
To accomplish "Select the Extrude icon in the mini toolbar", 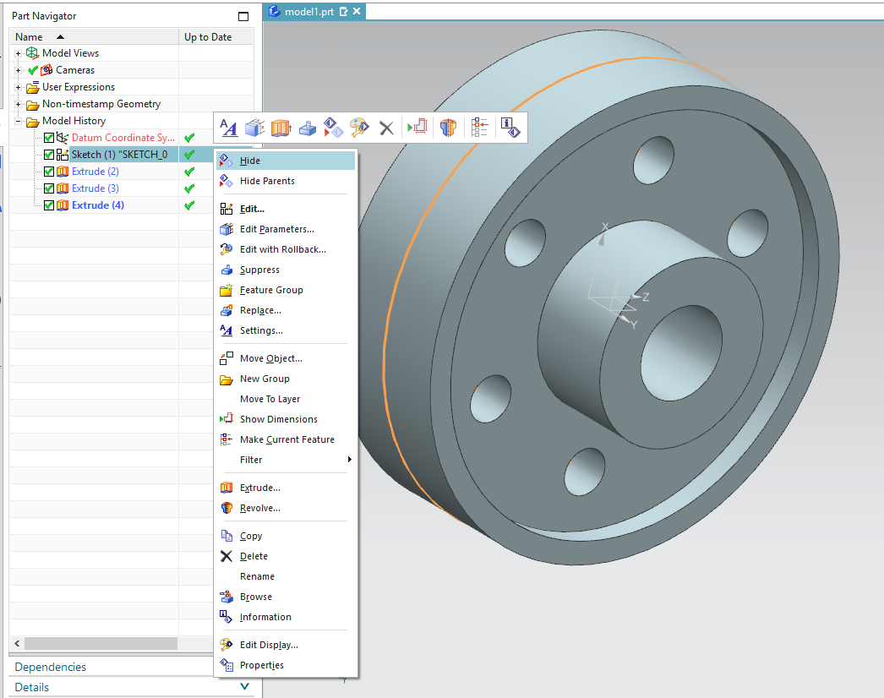I will tap(281, 128).
